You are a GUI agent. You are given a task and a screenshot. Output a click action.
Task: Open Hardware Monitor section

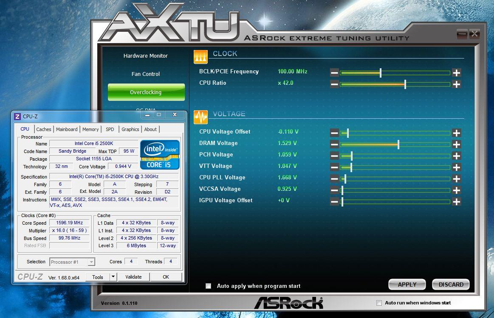coord(146,56)
